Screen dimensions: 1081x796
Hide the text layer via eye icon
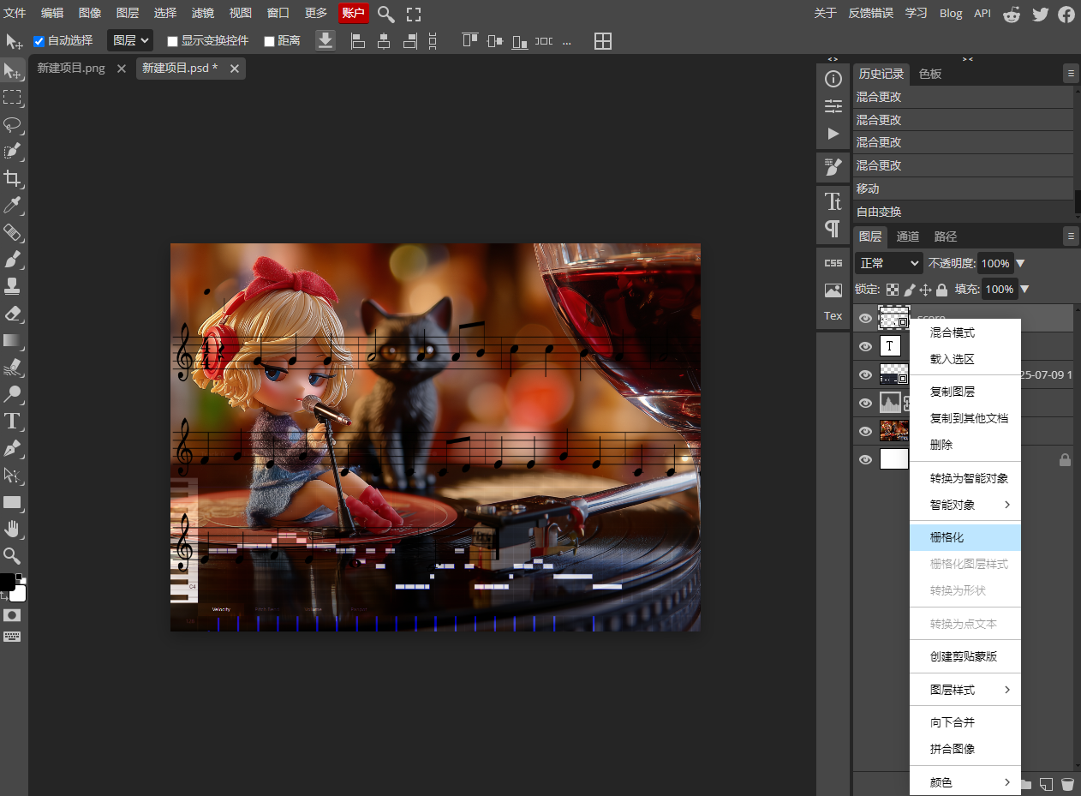tap(866, 346)
